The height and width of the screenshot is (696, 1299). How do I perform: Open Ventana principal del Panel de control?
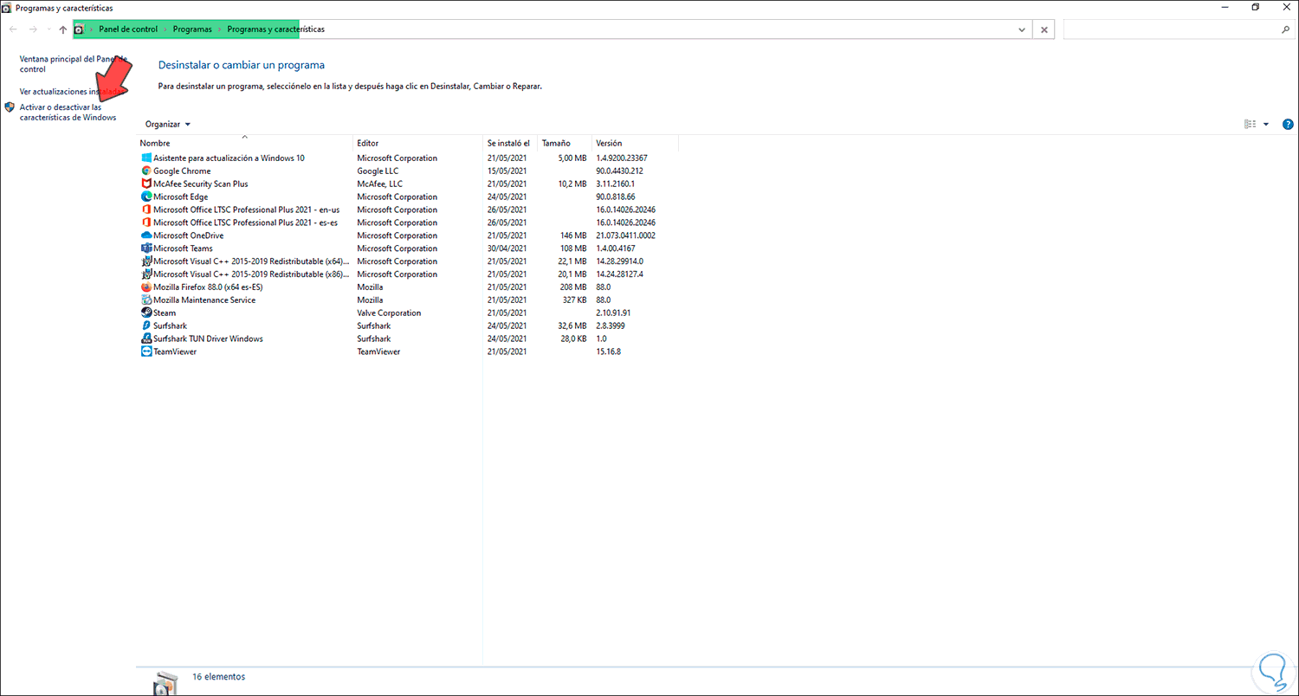coord(74,64)
